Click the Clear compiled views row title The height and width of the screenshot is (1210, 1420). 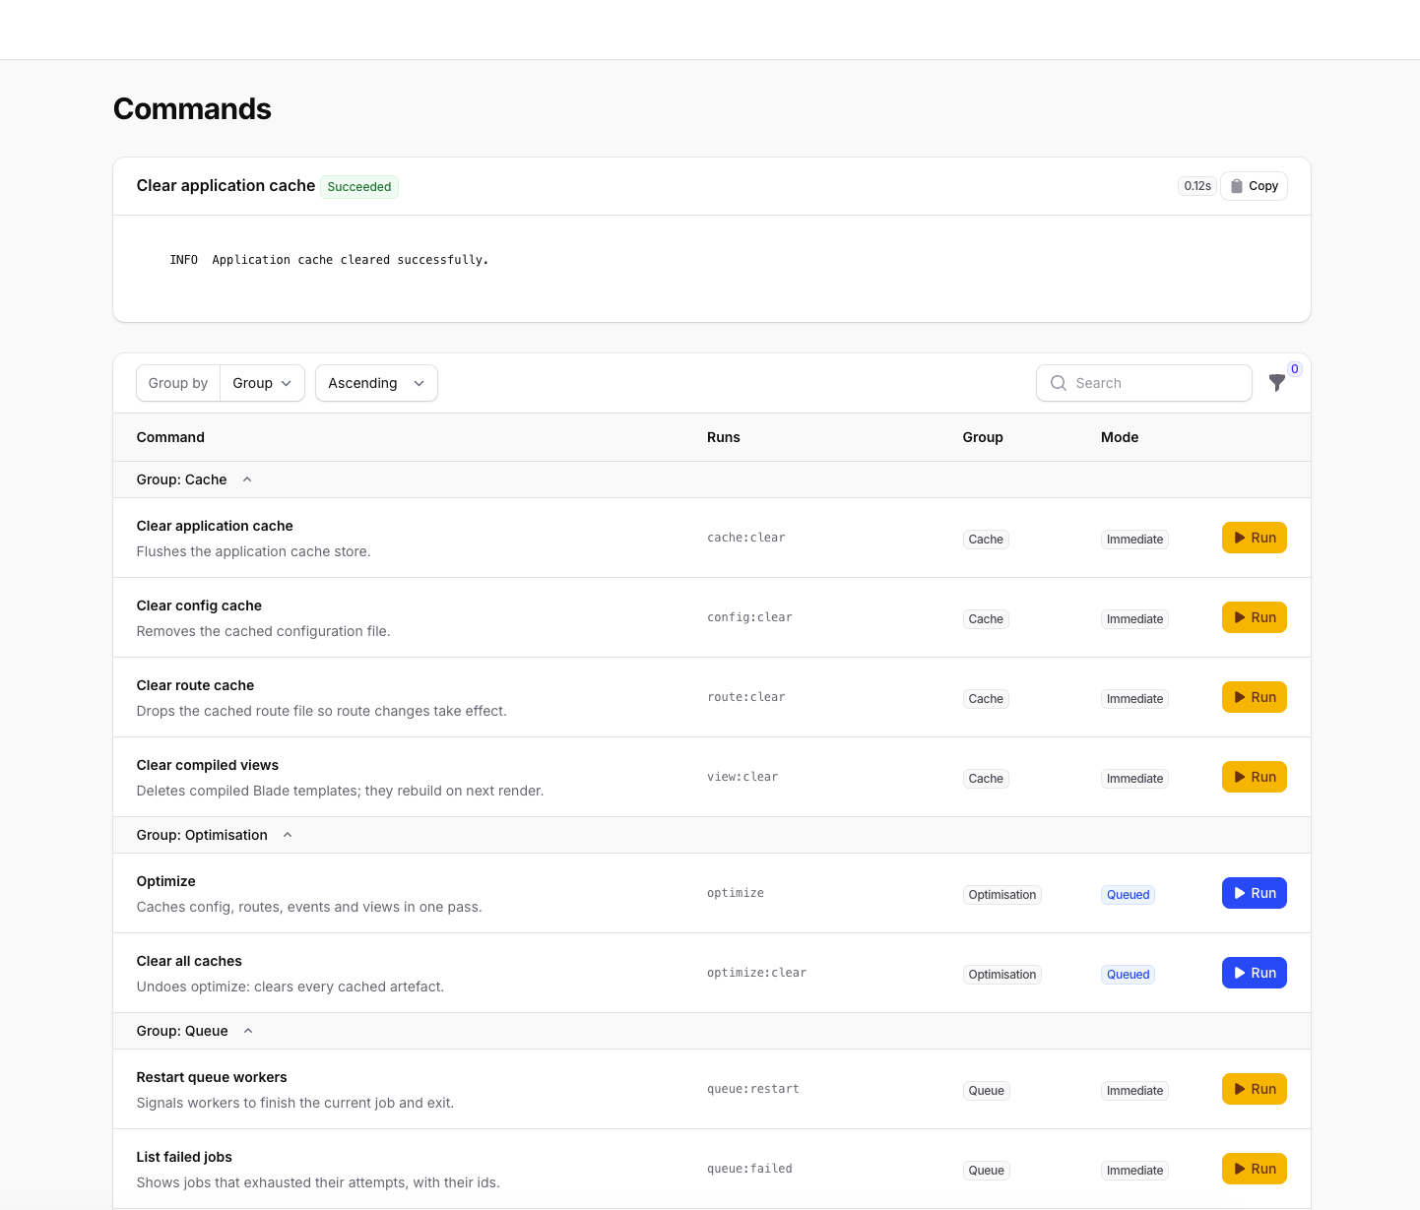click(208, 765)
